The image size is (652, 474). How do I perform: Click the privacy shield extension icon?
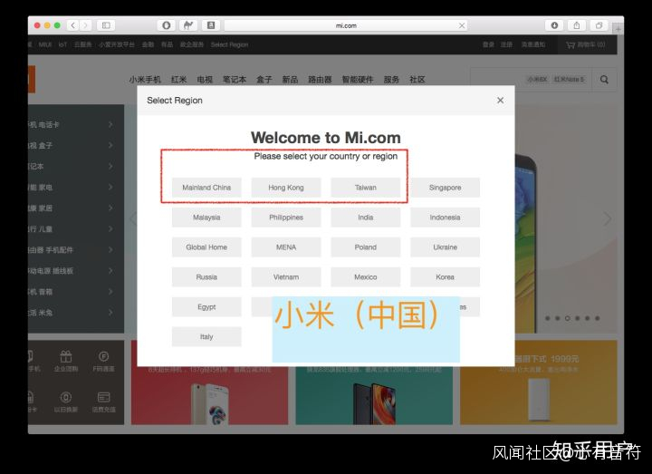click(x=167, y=25)
